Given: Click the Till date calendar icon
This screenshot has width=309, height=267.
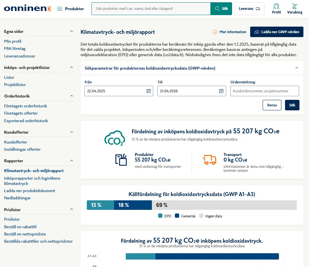Looking at the screenshot, I should click(x=221, y=91).
